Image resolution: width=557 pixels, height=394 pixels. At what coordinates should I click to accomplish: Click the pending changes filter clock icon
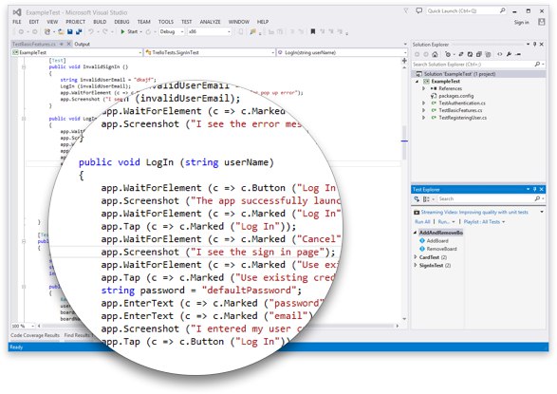[x=448, y=54]
